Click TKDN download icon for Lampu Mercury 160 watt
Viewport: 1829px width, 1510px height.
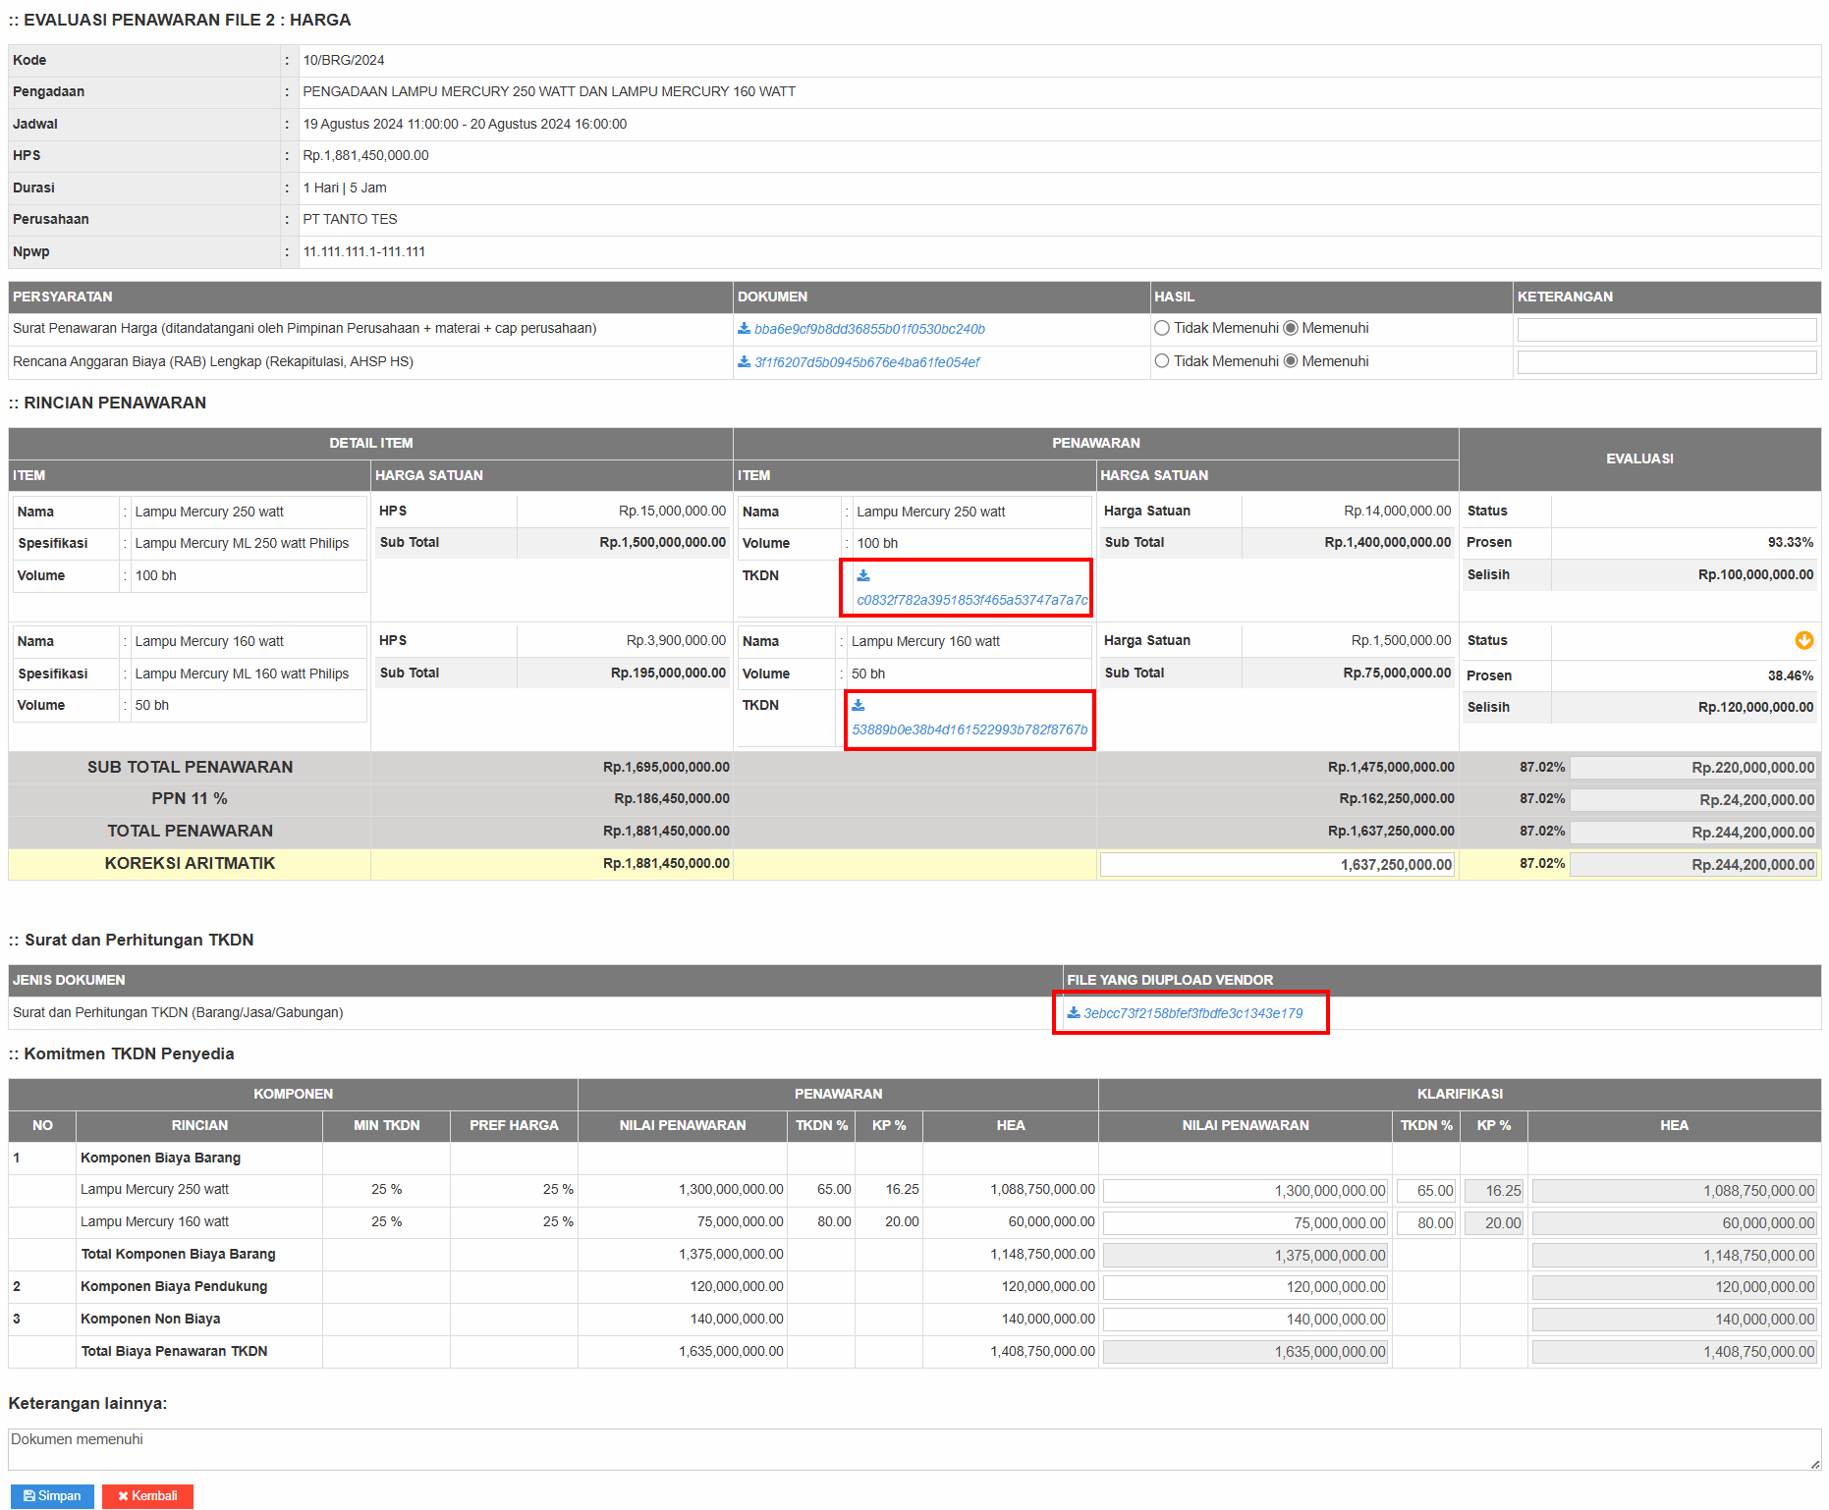[859, 706]
